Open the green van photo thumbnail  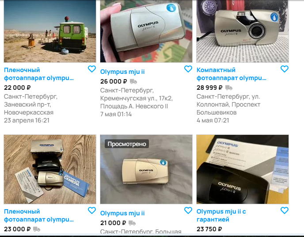50,31
